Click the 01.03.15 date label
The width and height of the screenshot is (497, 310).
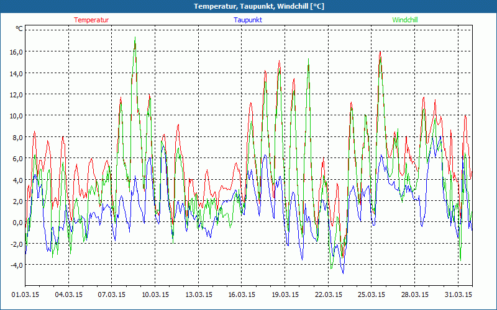[25, 294]
